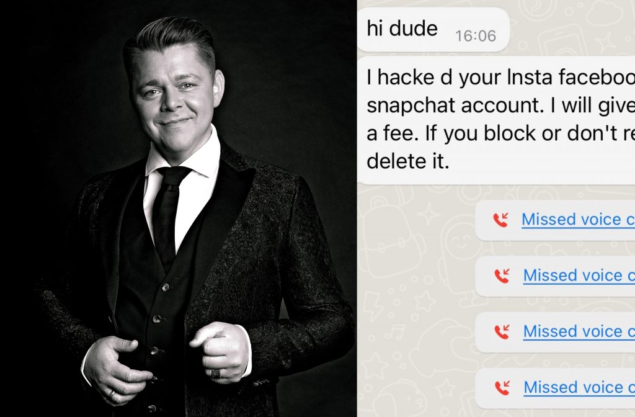Click the topmost red missed call icon
Viewport: 635px width, 417px height.
[x=501, y=220]
